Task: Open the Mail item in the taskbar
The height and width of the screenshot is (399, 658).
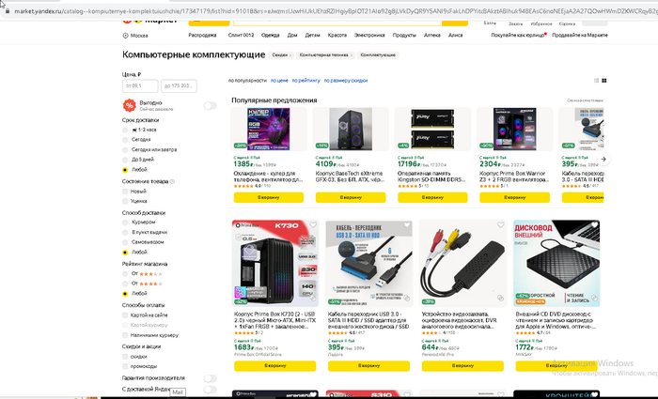Action: 178,392
